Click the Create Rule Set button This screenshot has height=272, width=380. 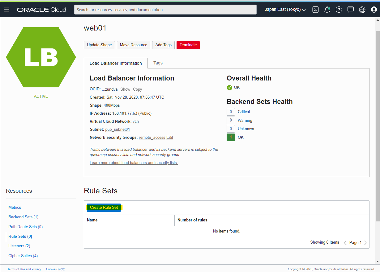tap(104, 208)
